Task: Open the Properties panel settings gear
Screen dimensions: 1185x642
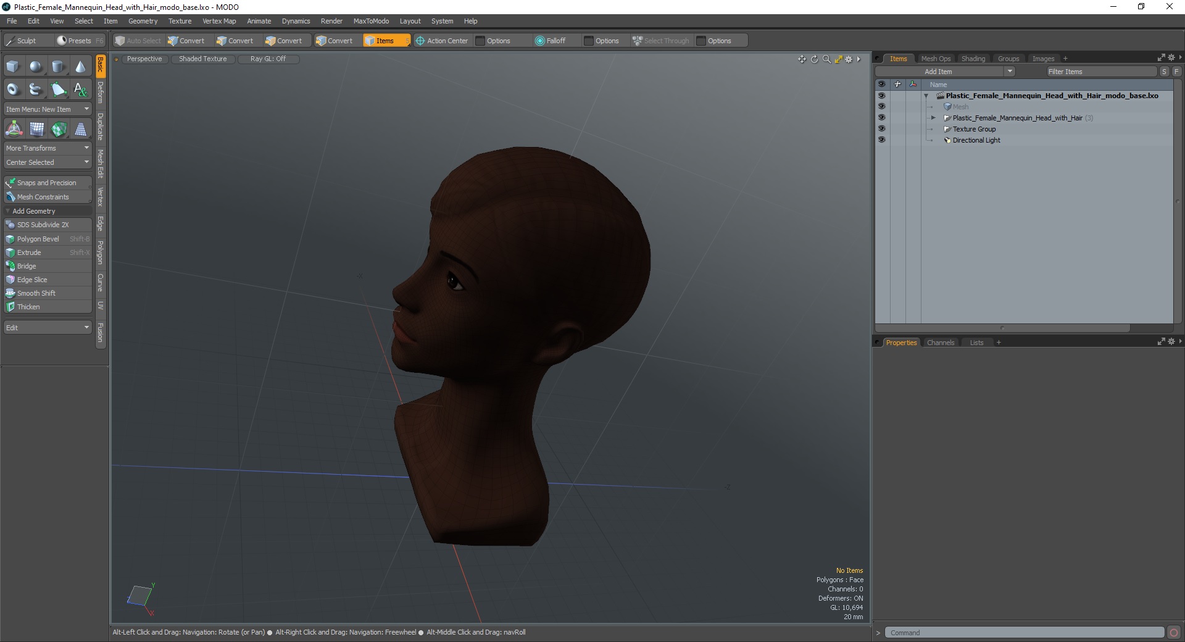Action: (1171, 342)
